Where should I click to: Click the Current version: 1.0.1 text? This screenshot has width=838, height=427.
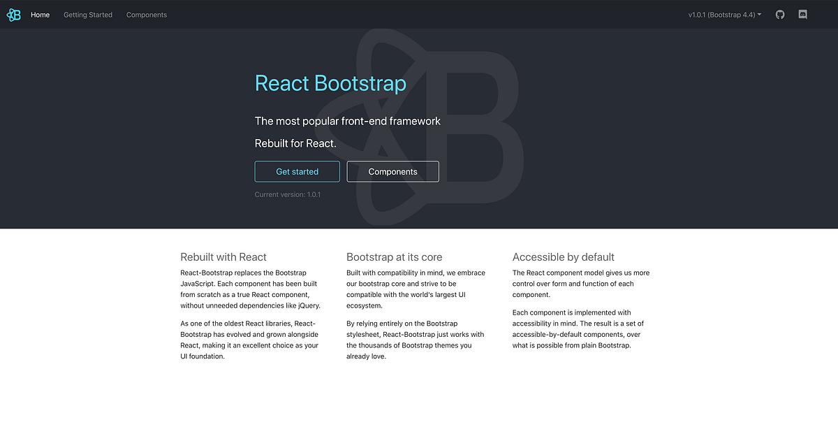(288, 194)
